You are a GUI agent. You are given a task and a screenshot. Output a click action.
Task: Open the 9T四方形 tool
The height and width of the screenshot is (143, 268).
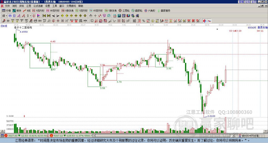[x=96, y=10]
